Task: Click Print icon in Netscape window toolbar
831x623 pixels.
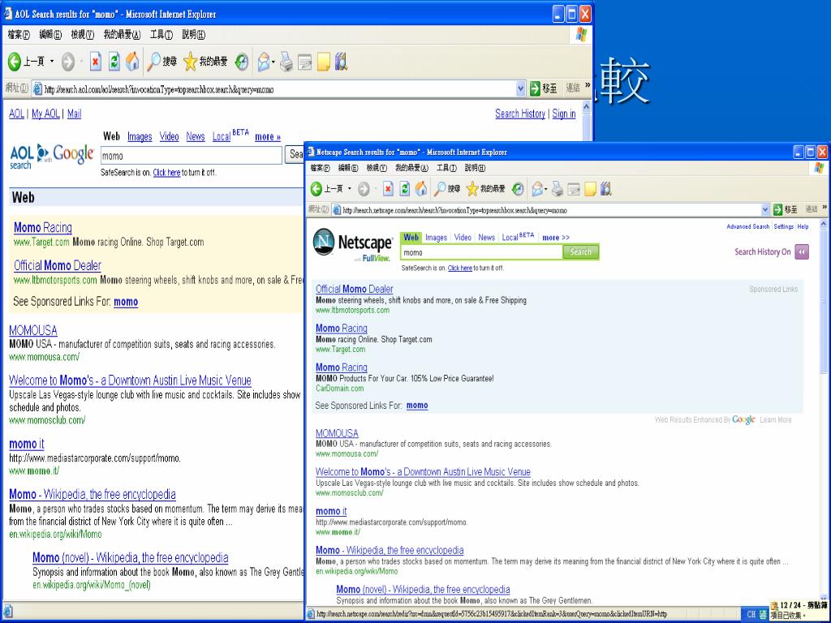Action: 557,188
